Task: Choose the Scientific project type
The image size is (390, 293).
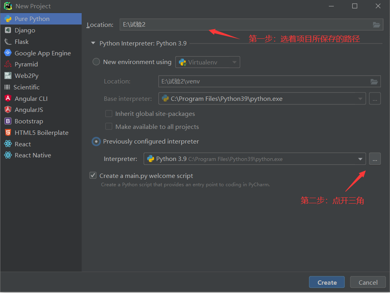Action: (41, 87)
